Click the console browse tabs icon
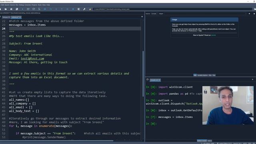256x144 pixels. (x=148, y=80)
